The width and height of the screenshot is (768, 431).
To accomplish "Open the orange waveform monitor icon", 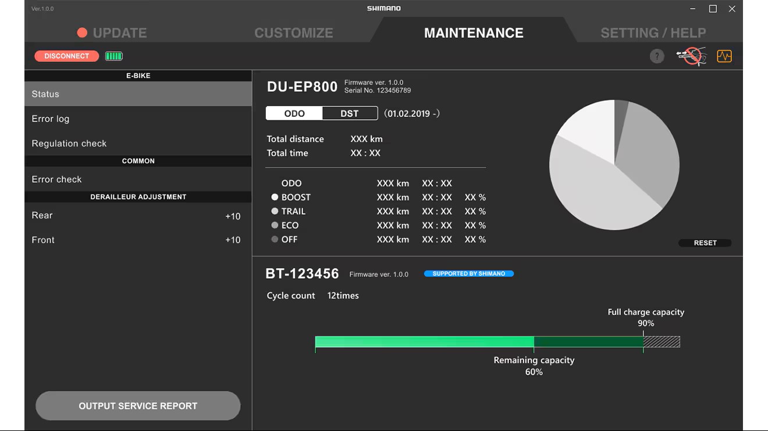I will (x=724, y=56).
